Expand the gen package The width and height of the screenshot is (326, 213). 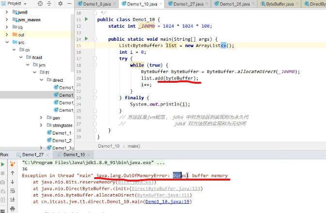pos(41,118)
